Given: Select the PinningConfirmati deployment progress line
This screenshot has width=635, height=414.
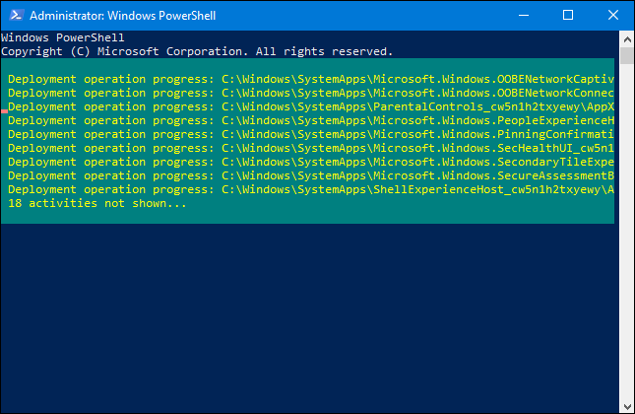Looking at the screenshot, I should click(310, 134).
